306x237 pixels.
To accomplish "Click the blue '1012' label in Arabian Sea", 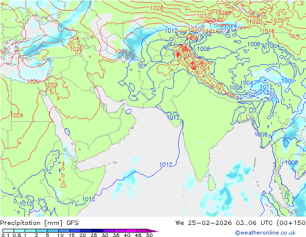I will point(166,164).
